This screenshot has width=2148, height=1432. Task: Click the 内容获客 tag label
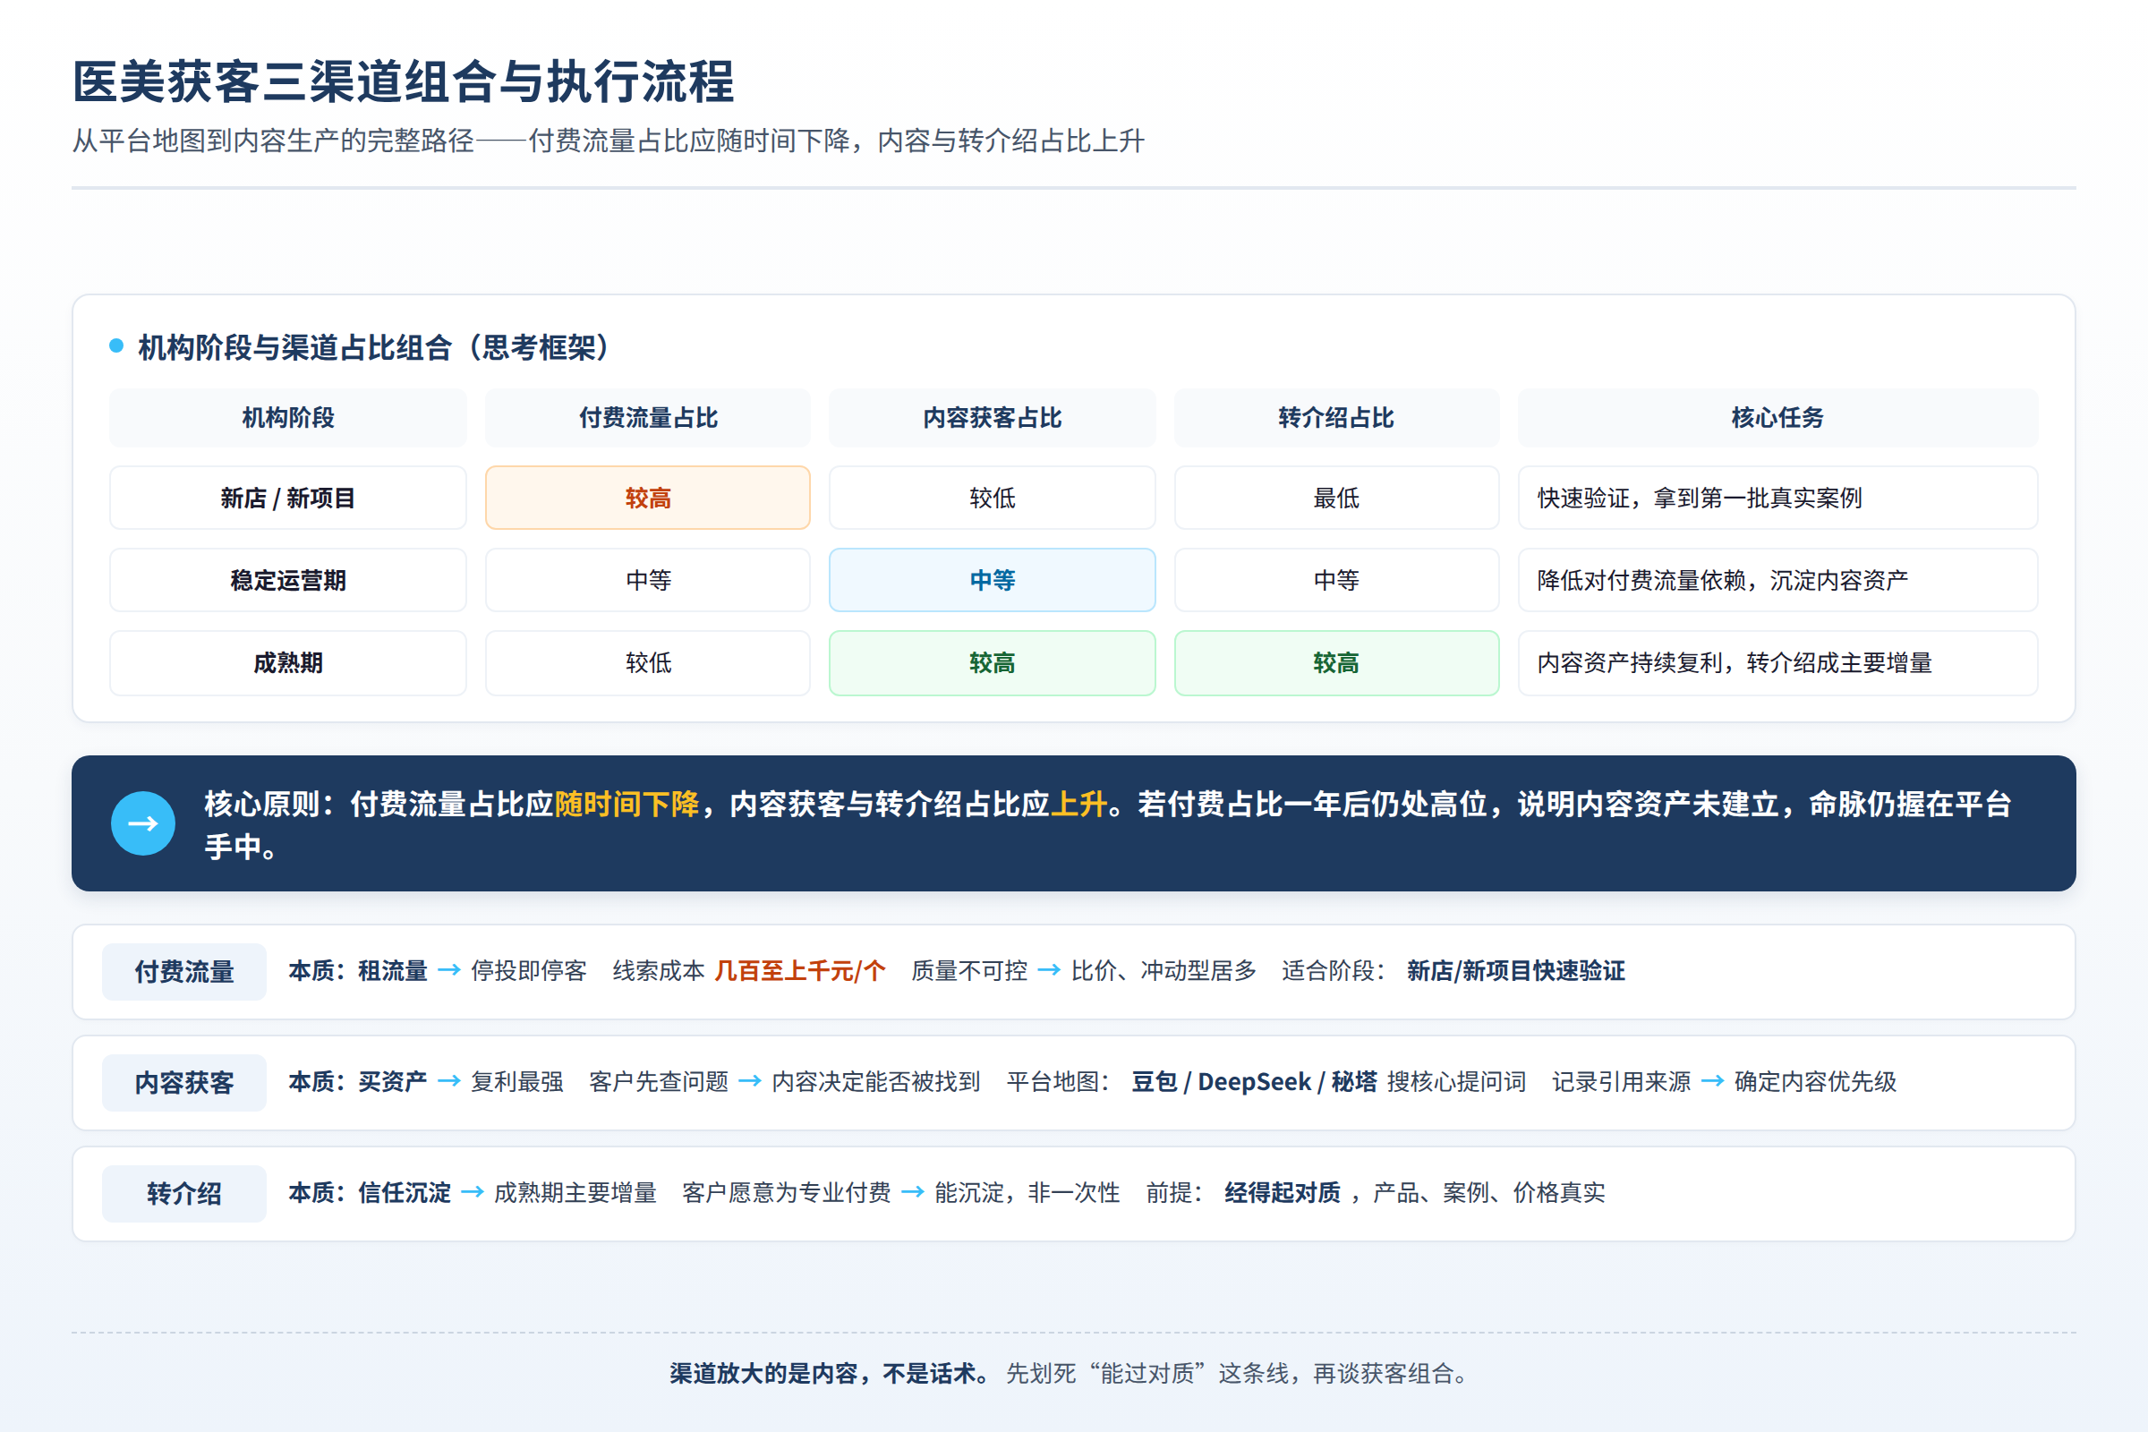tap(183, 1083)
